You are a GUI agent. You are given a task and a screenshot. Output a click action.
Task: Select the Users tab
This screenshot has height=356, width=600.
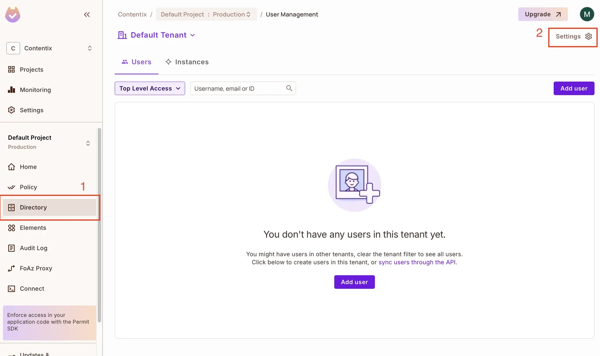[x=137, y=62]
